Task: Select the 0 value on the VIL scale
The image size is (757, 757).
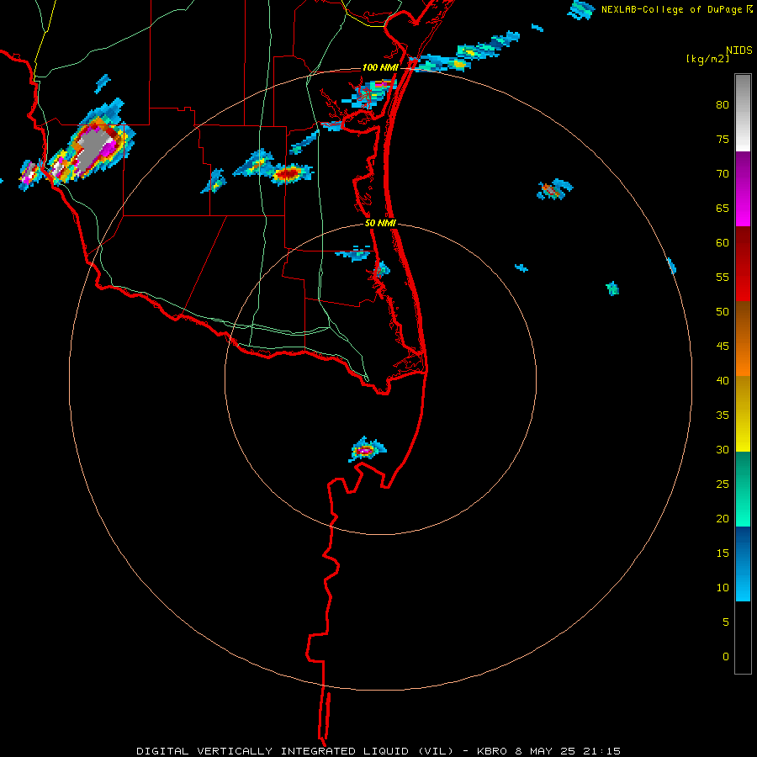Action: [x=726, y=657]
